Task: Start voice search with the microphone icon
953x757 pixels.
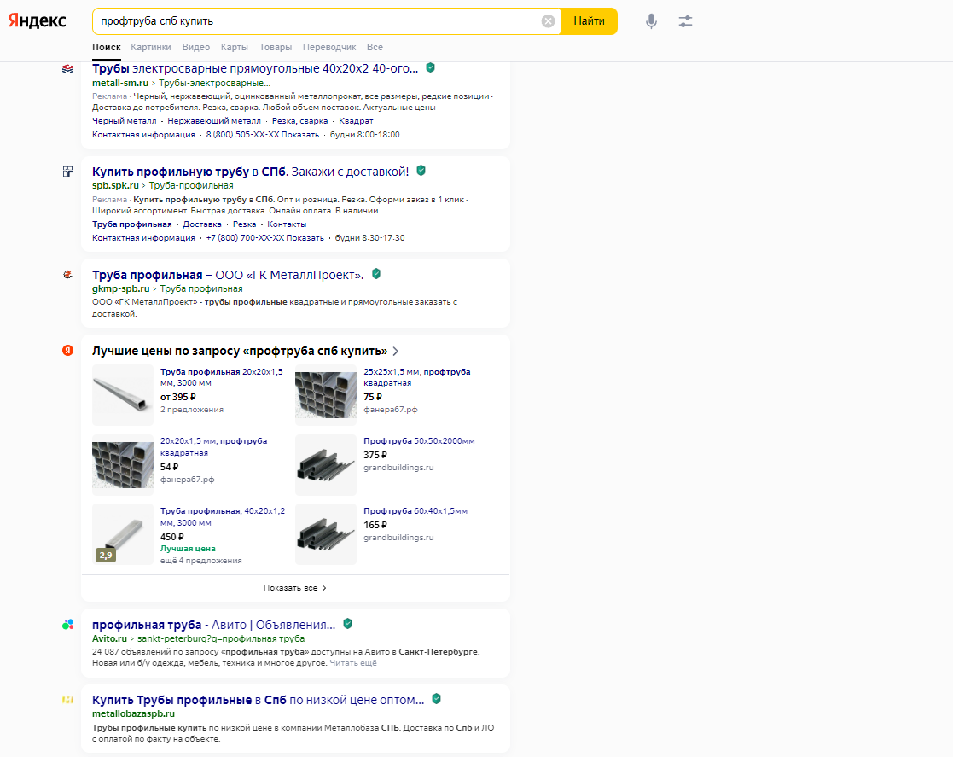Action: click(651, 21)
